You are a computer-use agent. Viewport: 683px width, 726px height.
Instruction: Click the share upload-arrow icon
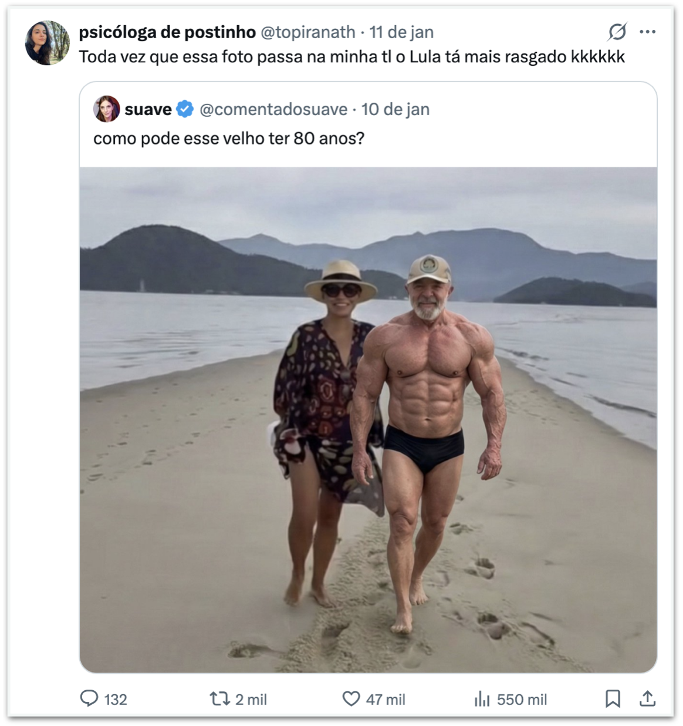coord(647,698)
